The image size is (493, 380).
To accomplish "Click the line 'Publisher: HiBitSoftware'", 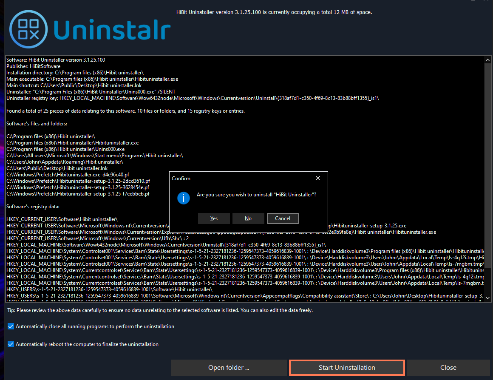I will (x=33, y=66).
